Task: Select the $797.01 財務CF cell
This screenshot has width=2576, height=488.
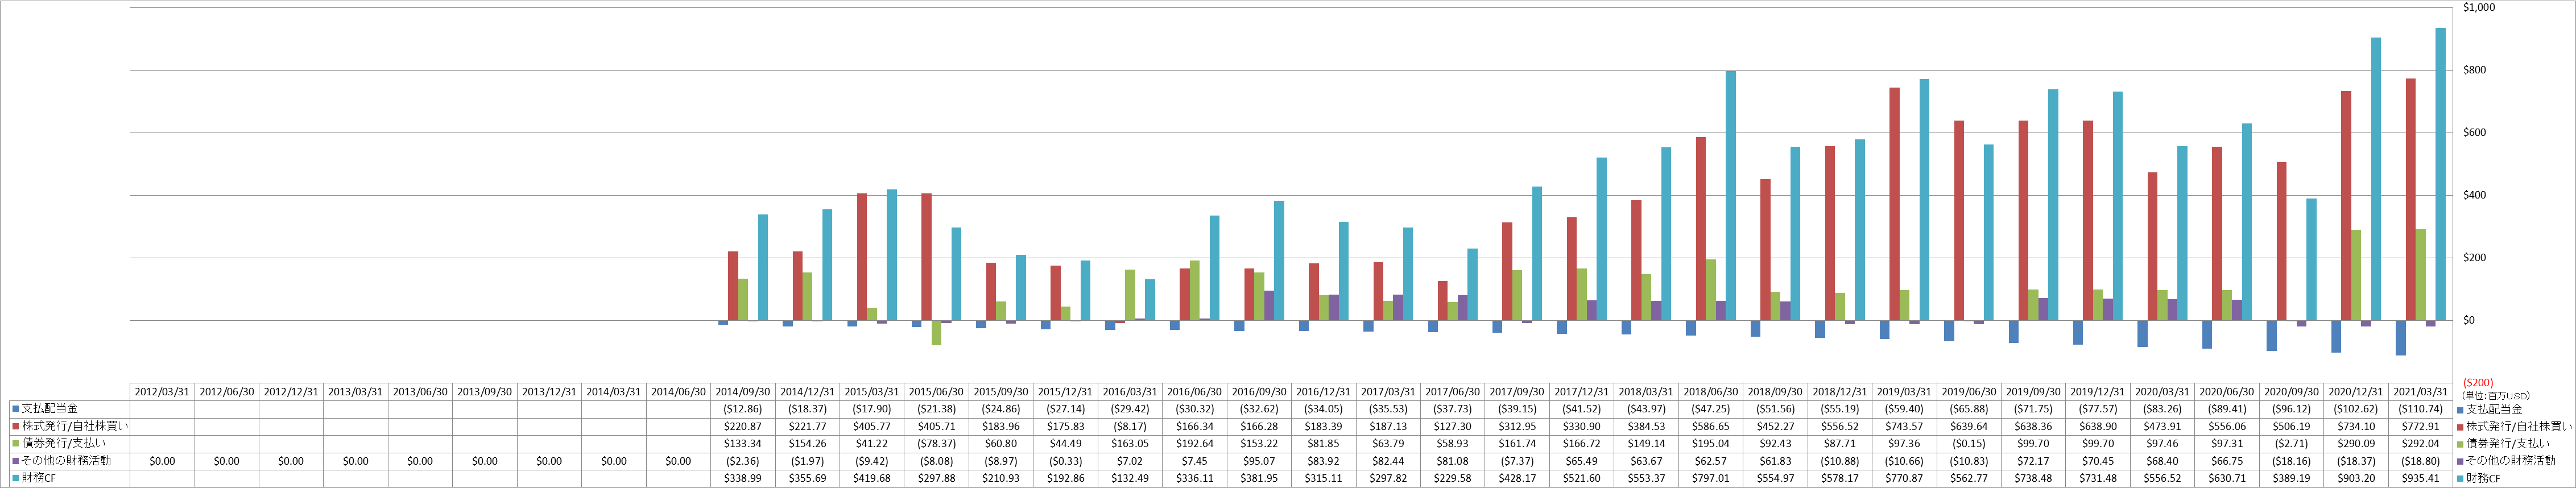Action: click(x=1711, y=479)
